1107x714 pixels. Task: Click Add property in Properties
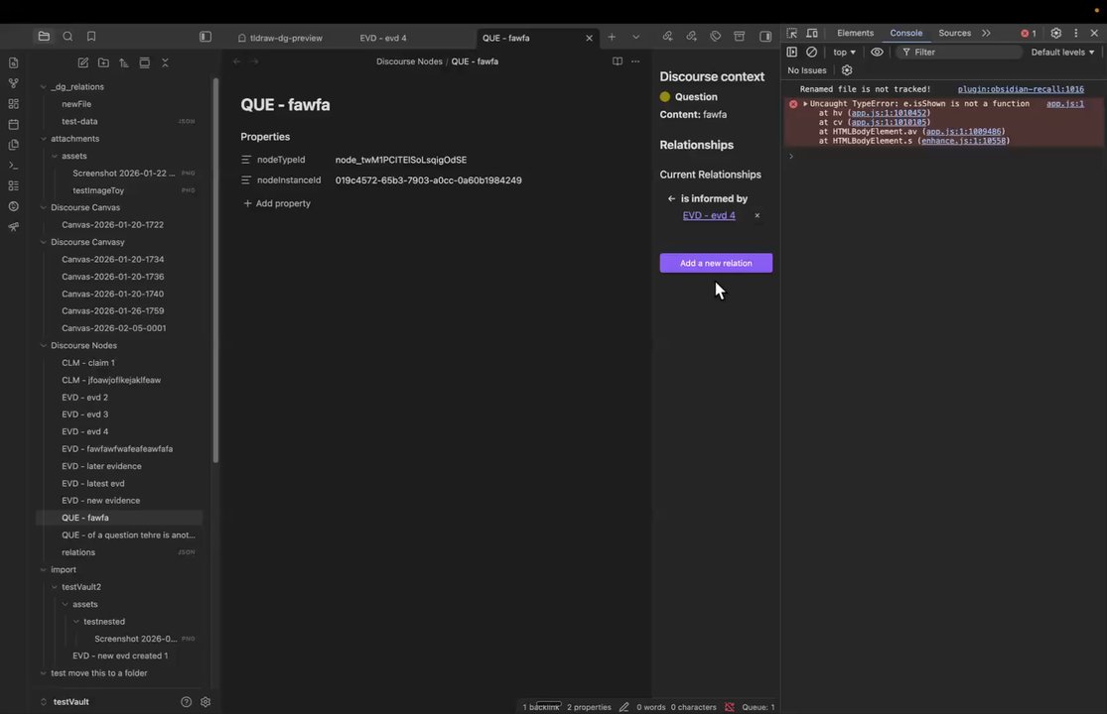(277, 203)
